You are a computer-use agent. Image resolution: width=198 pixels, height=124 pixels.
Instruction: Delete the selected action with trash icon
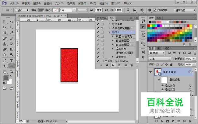tap(132, 65)
